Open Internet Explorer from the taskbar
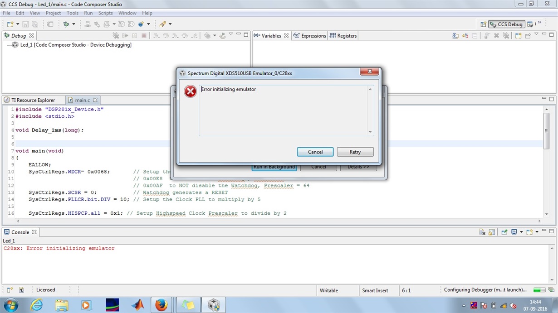The width and height of the screenshot is (558, 313). click(36, 305)
